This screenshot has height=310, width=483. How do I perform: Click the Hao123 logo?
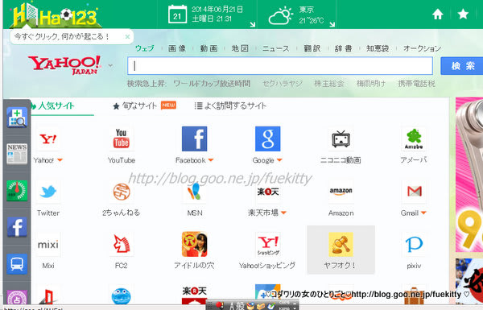point(55,15)
